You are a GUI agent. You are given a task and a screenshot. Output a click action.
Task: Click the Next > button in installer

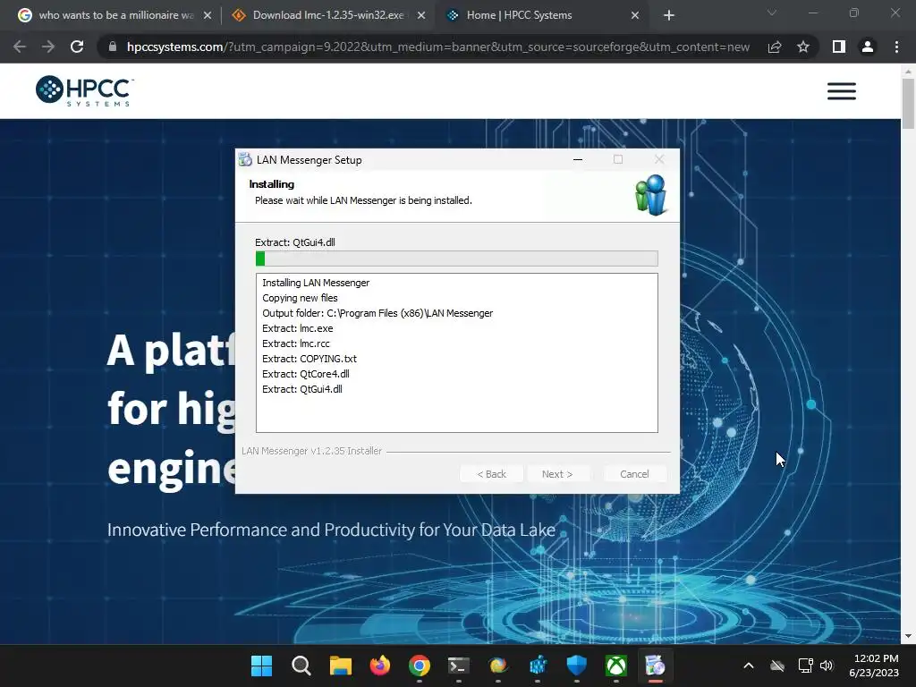[556, 474]
